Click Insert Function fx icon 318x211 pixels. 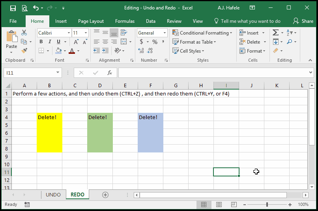point(110,73)
